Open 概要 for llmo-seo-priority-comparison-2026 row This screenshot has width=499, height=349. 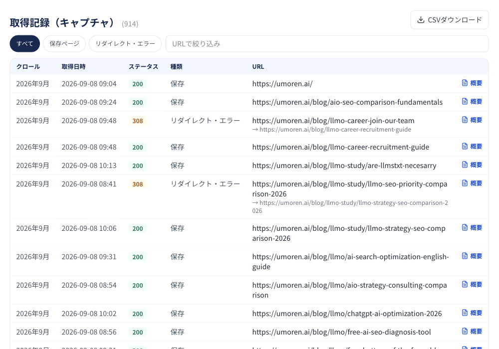[472, 183]
